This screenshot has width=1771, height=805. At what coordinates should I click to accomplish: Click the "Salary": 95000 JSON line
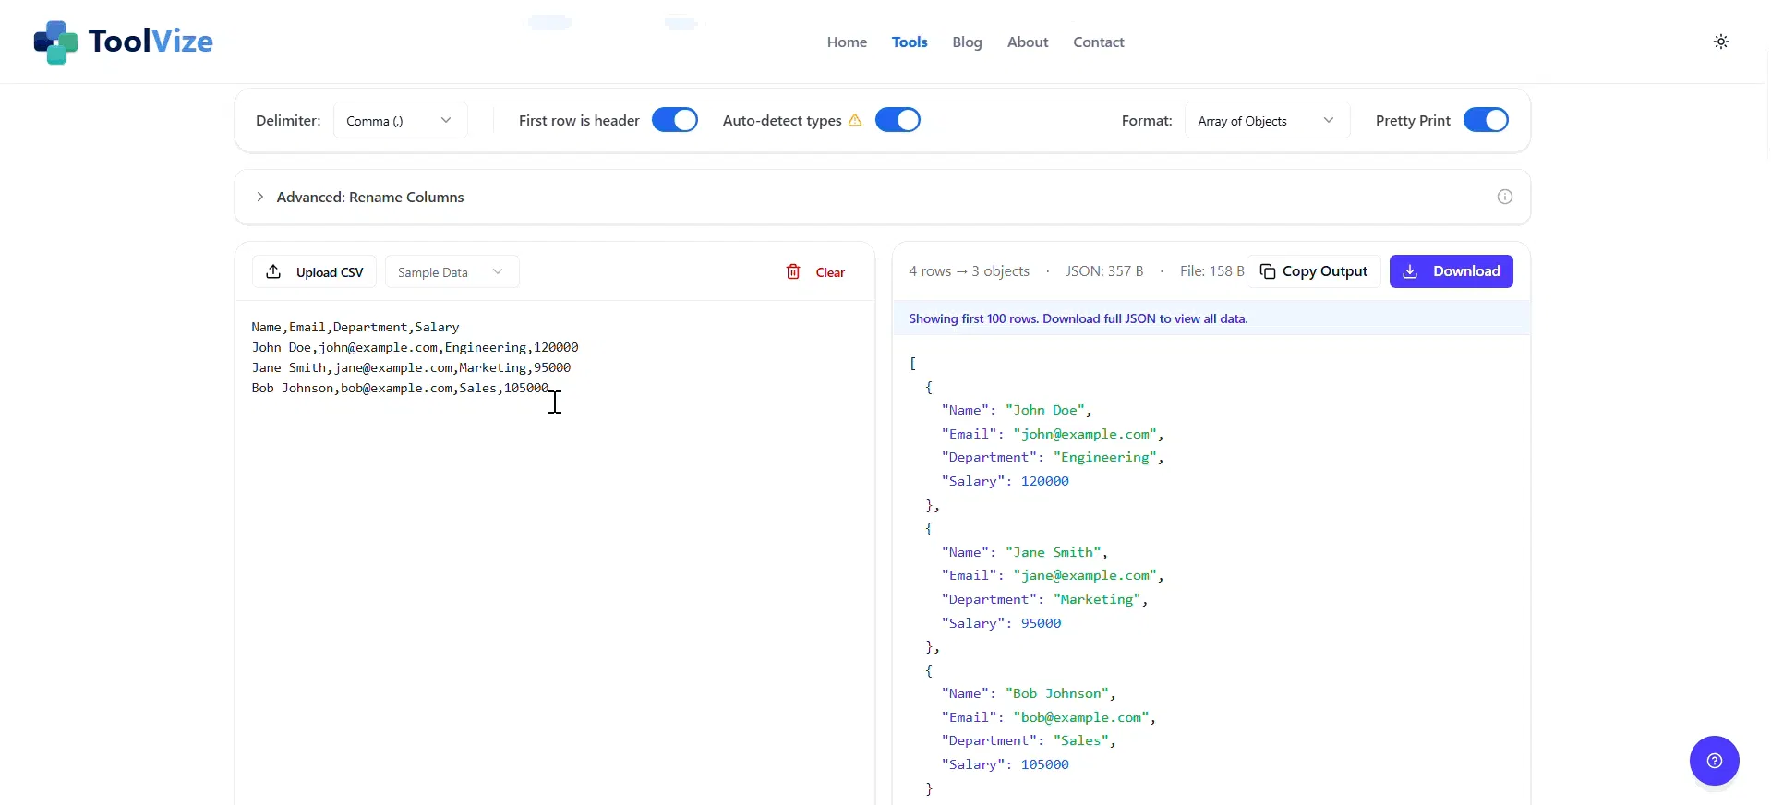click(1001, 623)
